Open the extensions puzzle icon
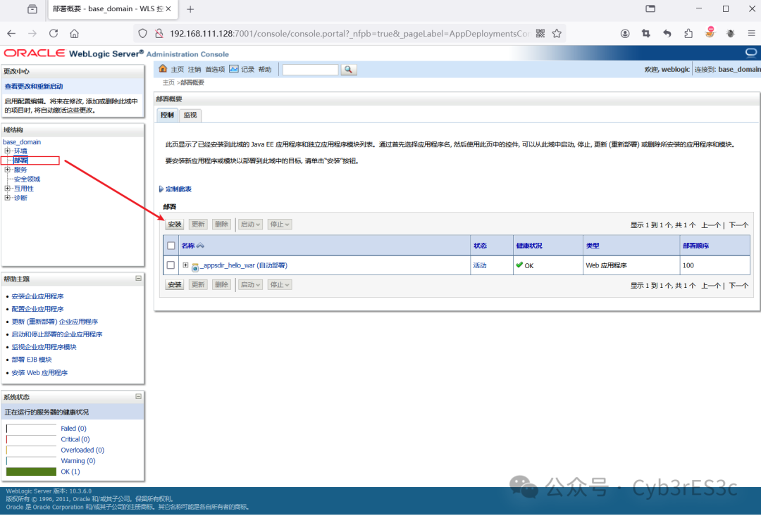The height and width of the screenshot is (518, 761). (688, 34)
